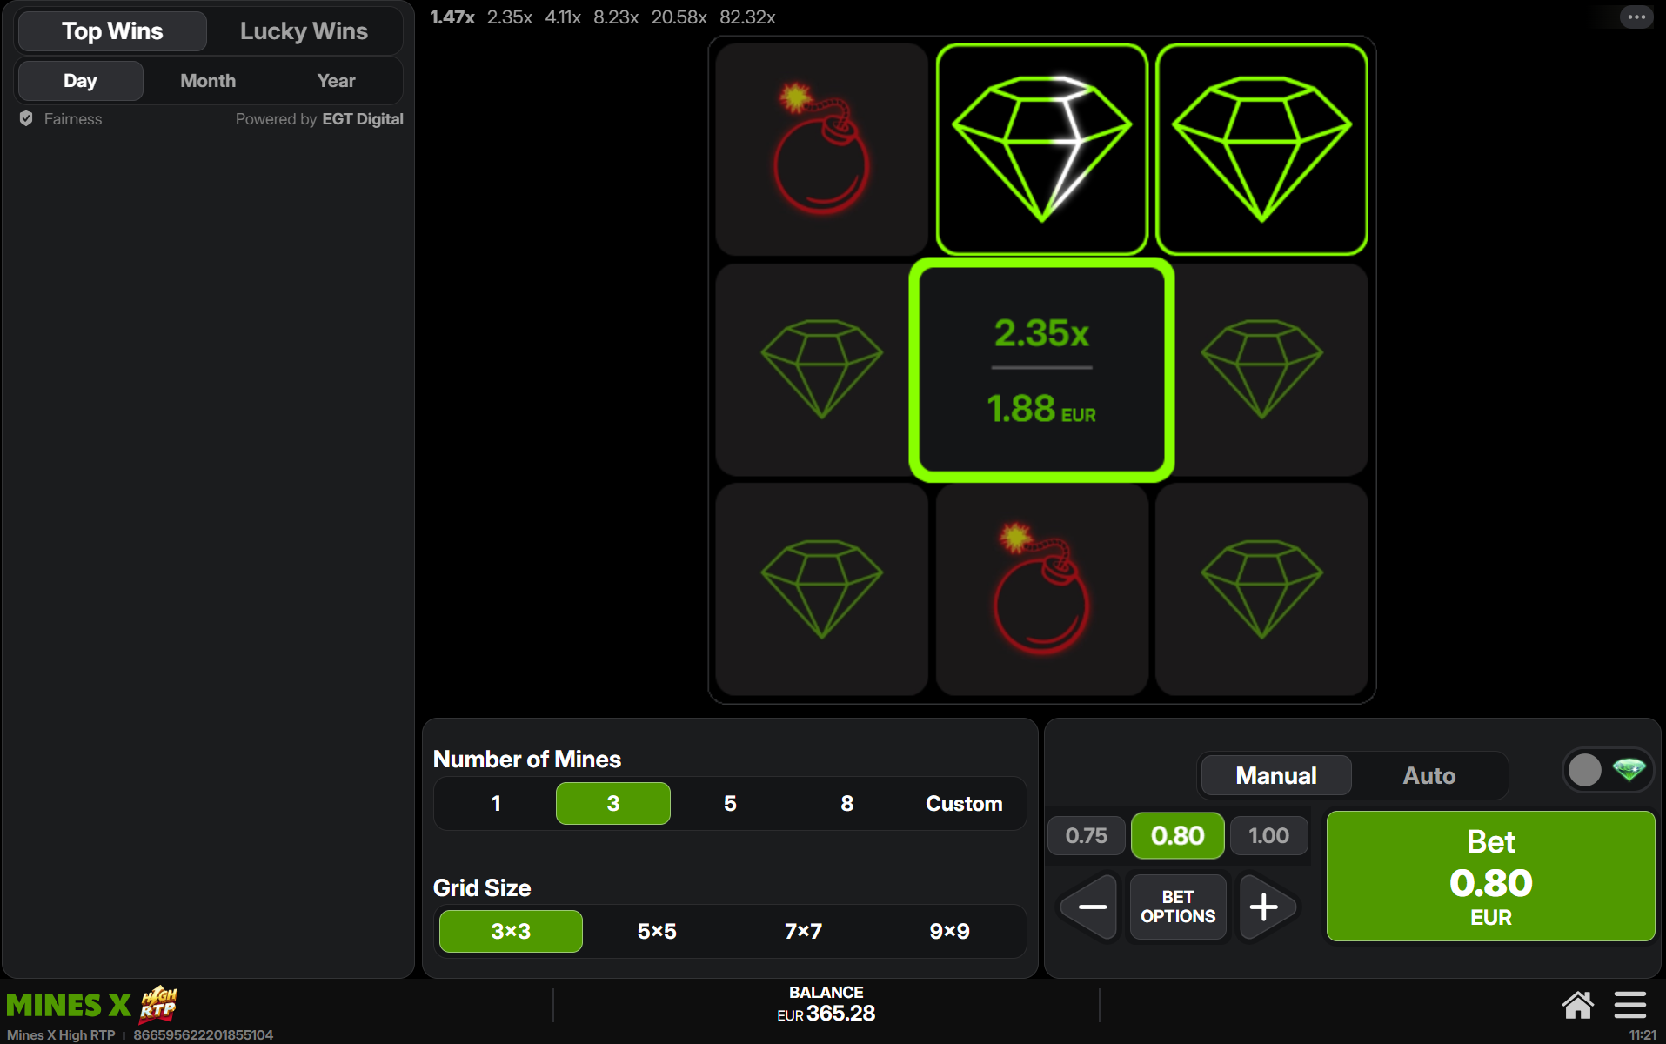The height and width of the screenshot is (1044, 1666).
Task: Click the minus bet decrease button
Action: point(1091,907)
